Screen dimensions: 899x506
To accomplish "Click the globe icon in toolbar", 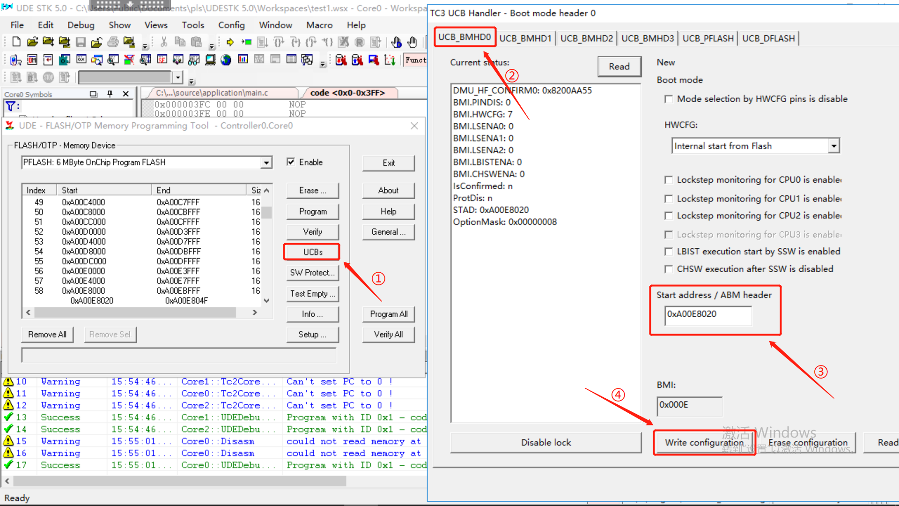I will click(x=226, y=60).
